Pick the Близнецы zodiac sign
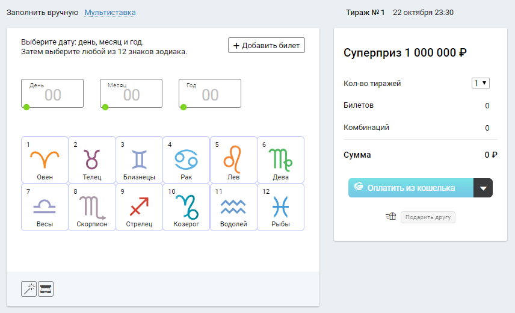This screenshot has width=515, height=313. [x=139, y=160]
